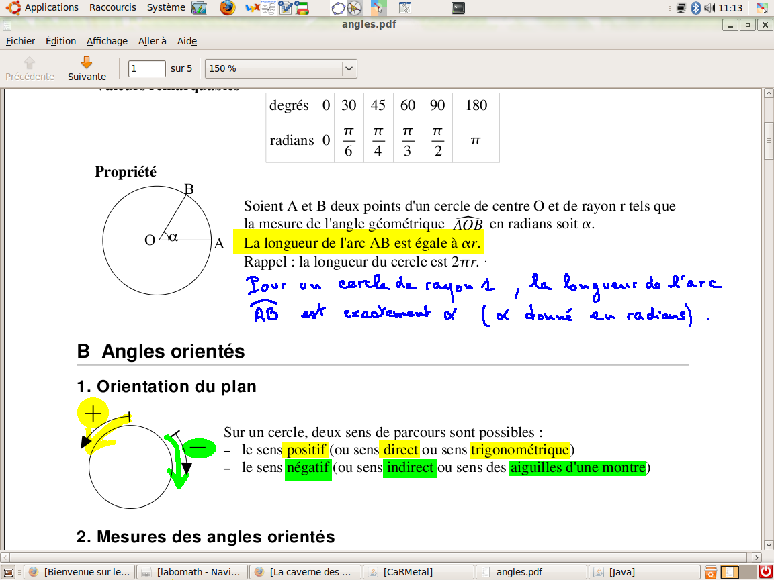Click the network connection tray icon
Screen dimensions: 774x580
click(x=681, y=8)
